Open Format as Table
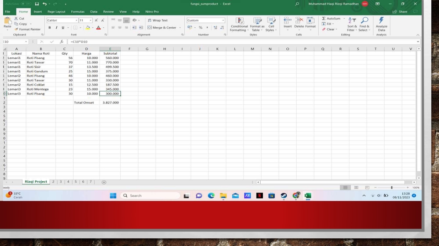439x246 pixels. click(257, 25)
